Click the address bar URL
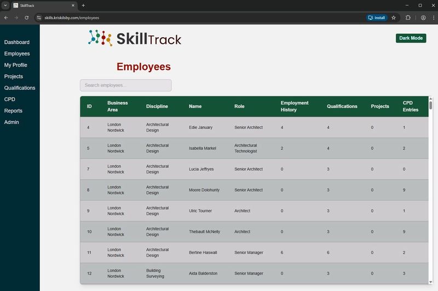438x291 pixels. 72,17
